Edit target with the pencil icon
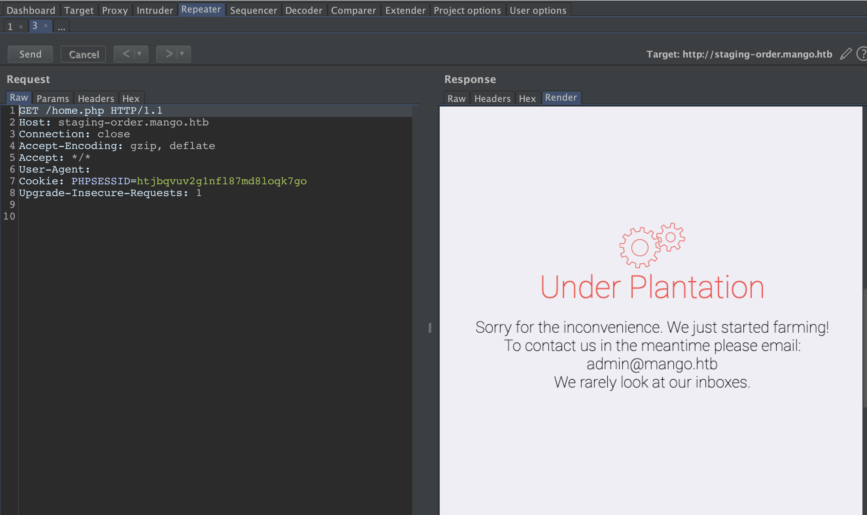The image size is (867, 515). [x=846, y=54]
